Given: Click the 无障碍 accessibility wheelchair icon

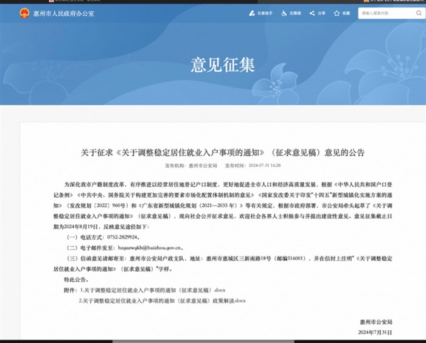Looking at the screenshot, I should point(282,13).
